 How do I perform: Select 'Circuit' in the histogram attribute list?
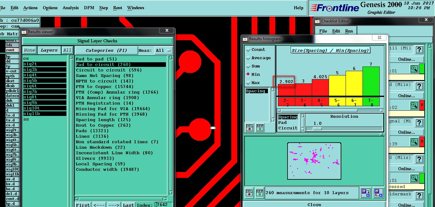click(288, 128)
